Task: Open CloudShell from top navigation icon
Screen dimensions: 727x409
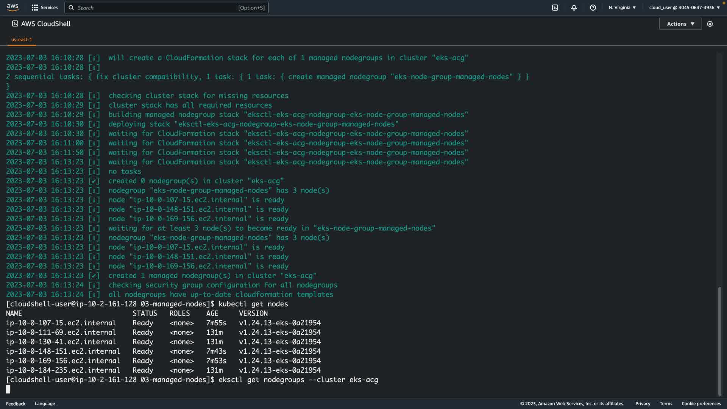Action: pos(555,8)
